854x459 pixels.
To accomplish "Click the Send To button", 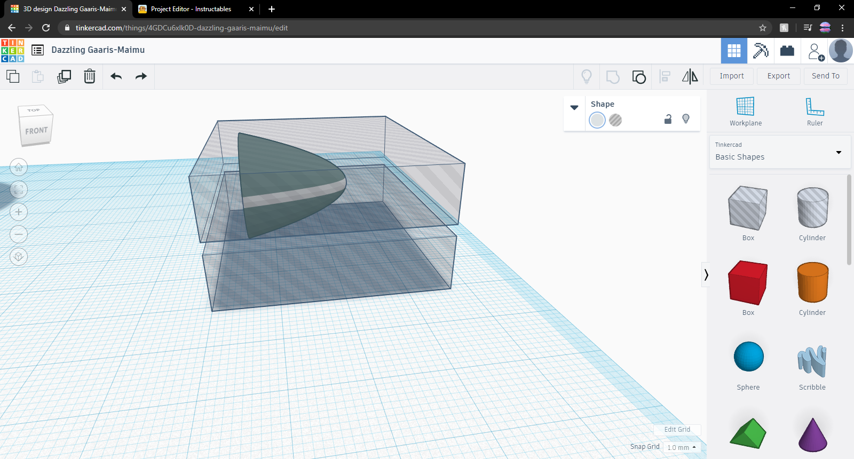I will 826,76.
